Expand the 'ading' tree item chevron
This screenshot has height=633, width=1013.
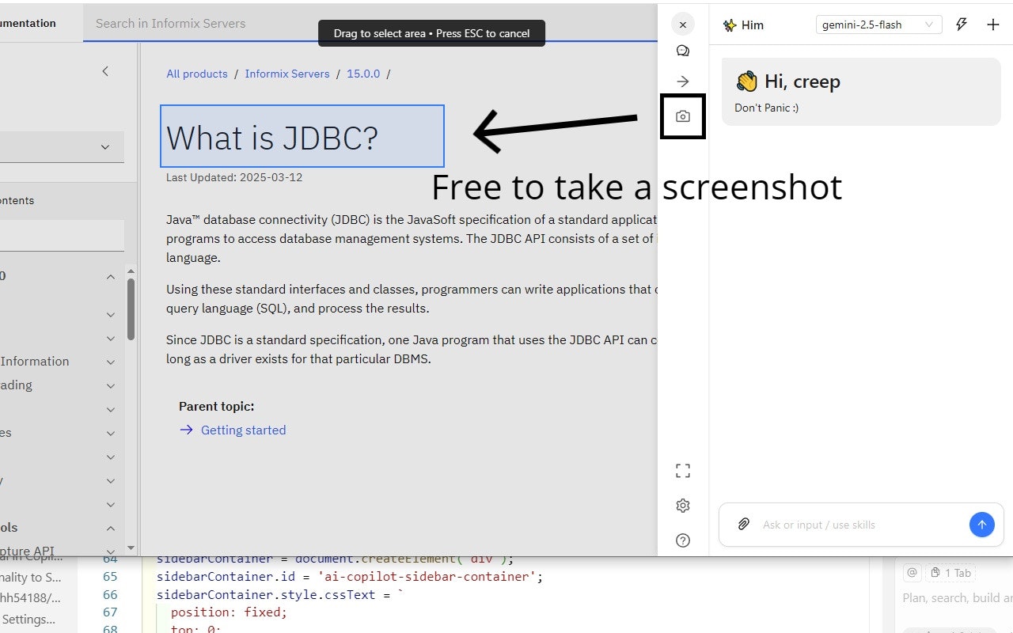111,385
